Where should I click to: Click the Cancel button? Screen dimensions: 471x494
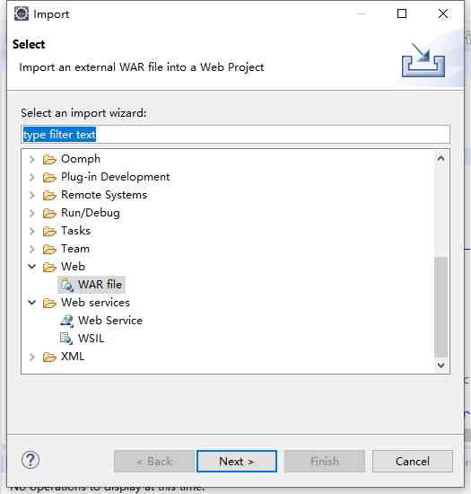pyautogui.click(x=413, y=462)
